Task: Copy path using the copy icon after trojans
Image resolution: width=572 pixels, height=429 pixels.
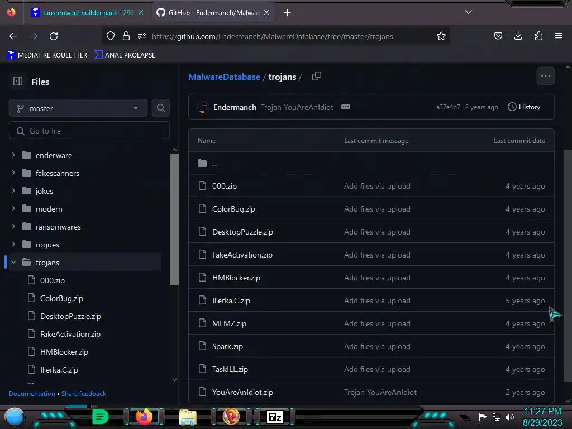Action: [x=317, y=76]
